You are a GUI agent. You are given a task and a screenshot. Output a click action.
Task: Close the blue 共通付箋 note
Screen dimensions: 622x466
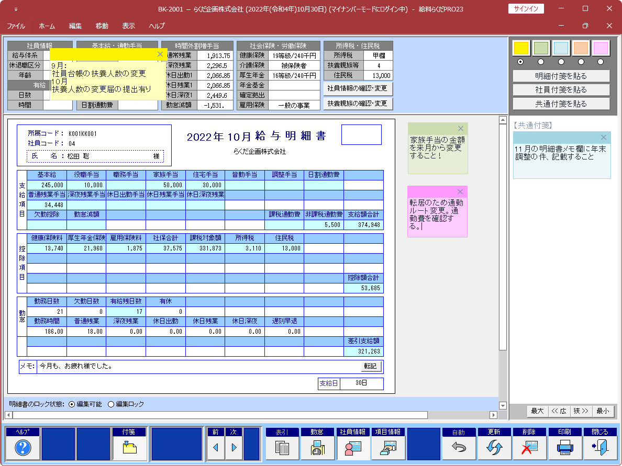[x=603, y=138]
